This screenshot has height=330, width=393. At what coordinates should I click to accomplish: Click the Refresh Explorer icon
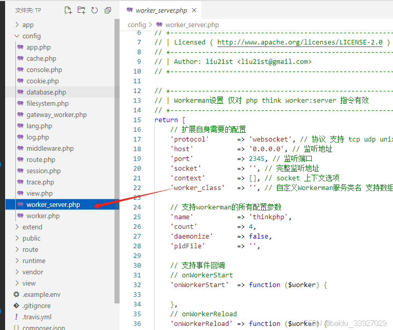(x=95, y=10)
